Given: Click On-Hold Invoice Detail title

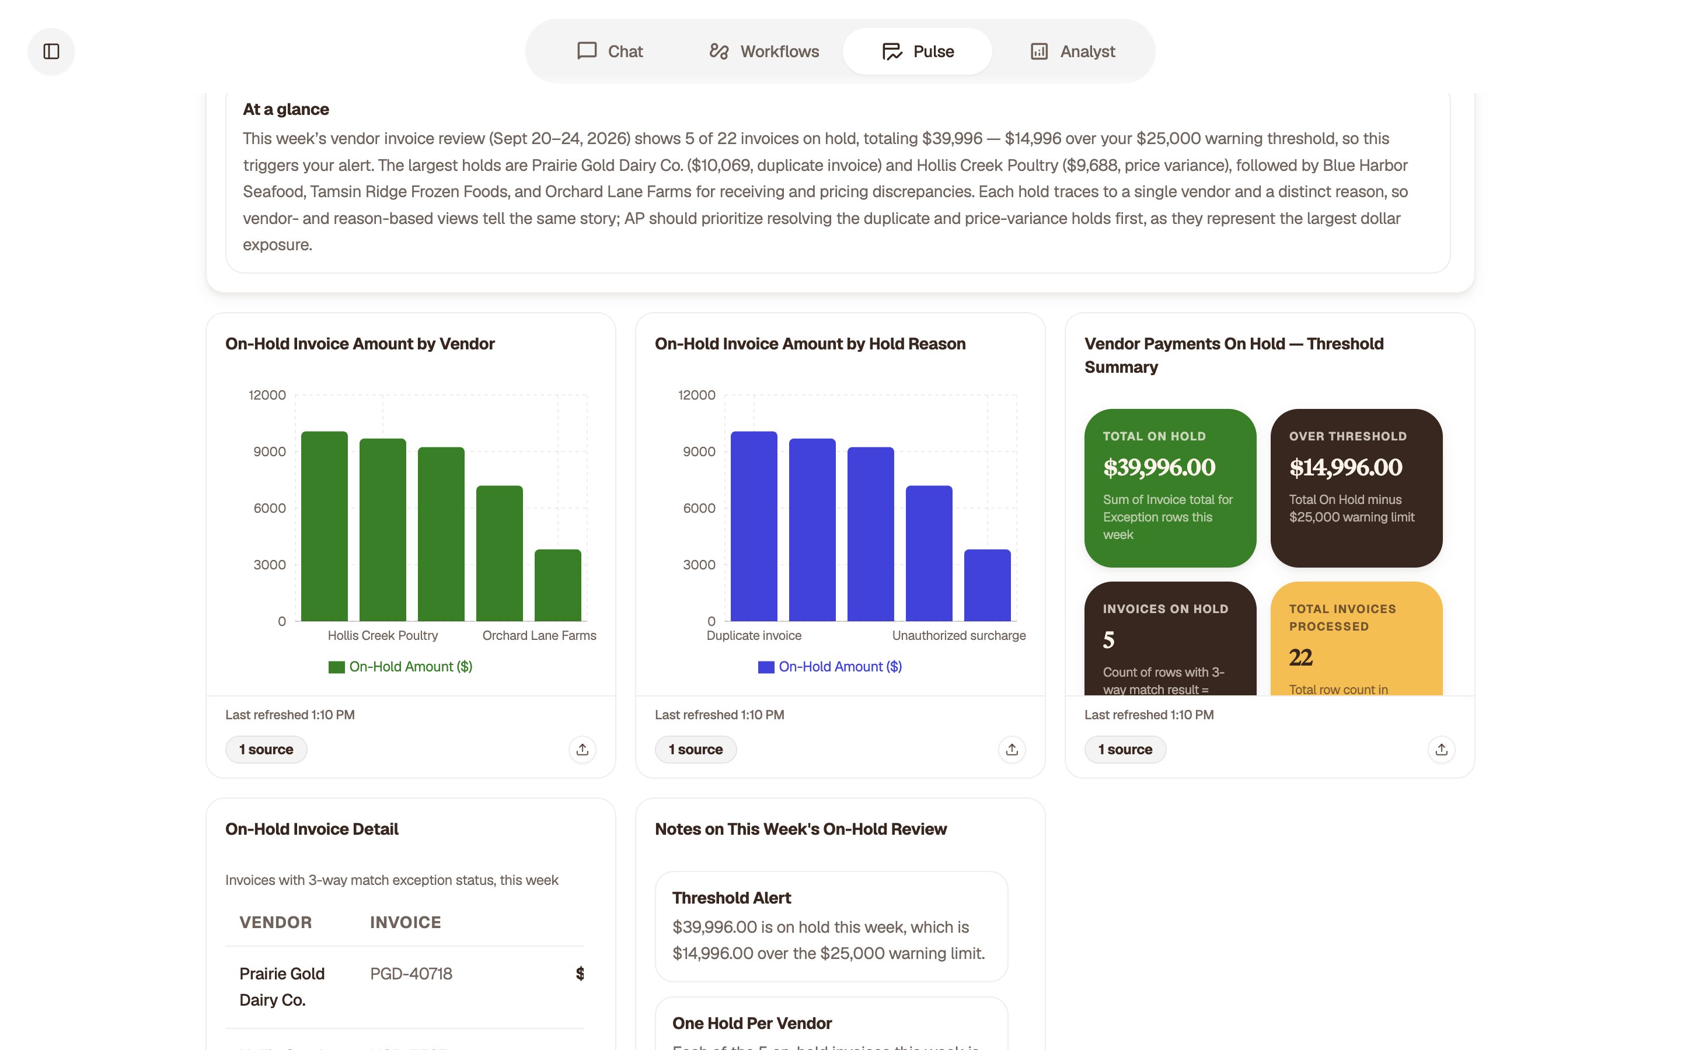Looking at the screenshot, I should point(312,829).
